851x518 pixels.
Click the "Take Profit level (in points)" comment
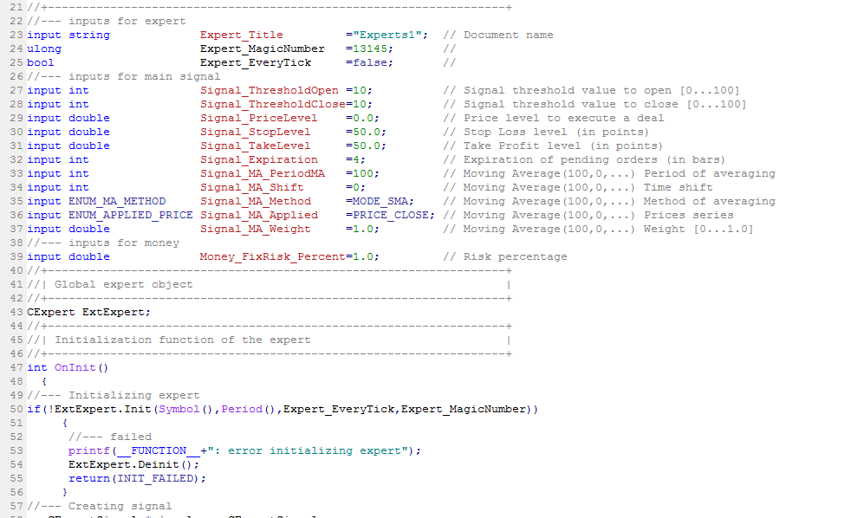[x=562, y=146]
